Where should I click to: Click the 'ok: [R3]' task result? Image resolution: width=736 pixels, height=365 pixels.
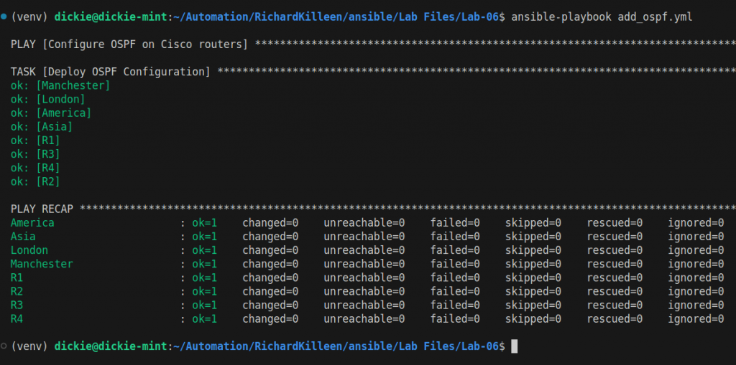coord(35,154)
